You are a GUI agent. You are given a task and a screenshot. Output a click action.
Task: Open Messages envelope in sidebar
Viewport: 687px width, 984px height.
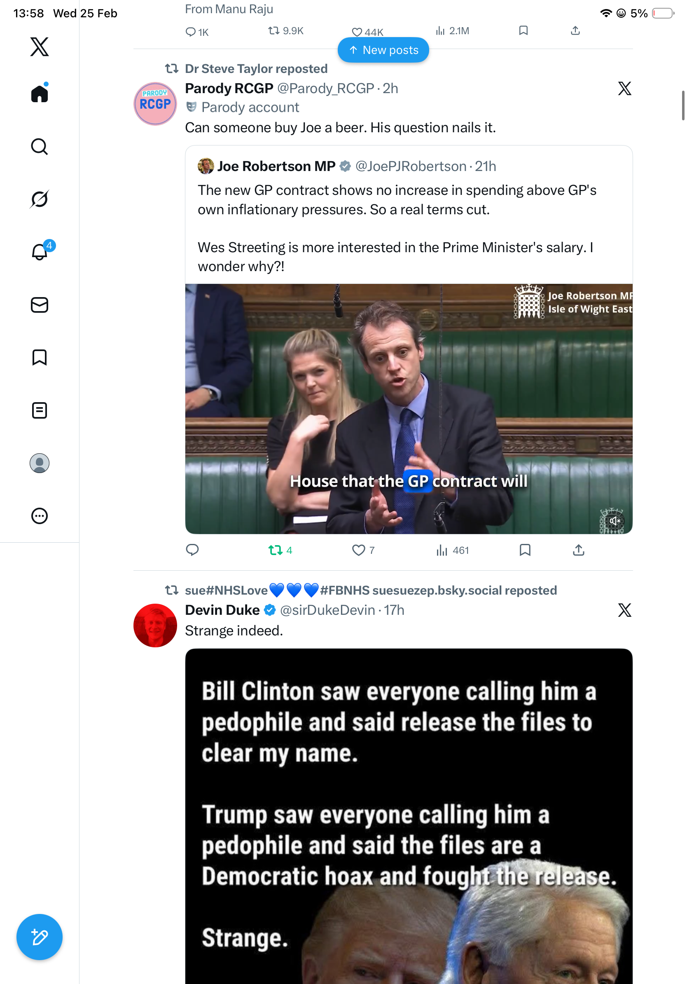[x=40, y=305]
